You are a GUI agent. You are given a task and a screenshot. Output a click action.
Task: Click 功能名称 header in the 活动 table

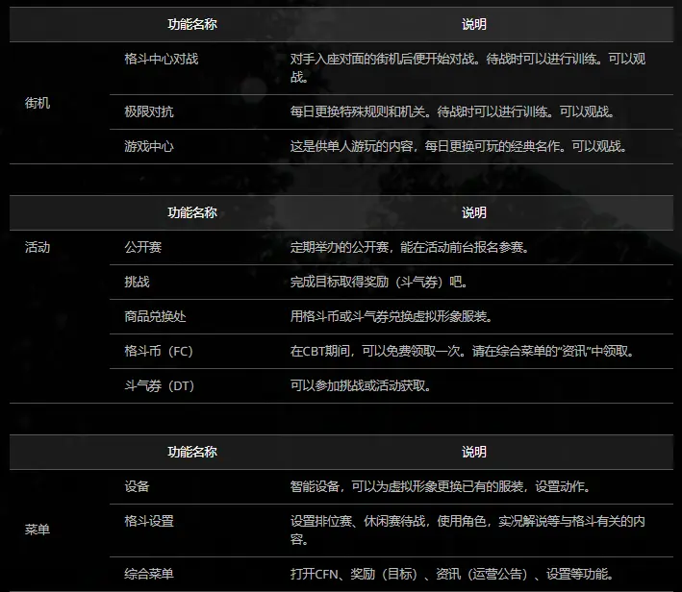[192, 213]
